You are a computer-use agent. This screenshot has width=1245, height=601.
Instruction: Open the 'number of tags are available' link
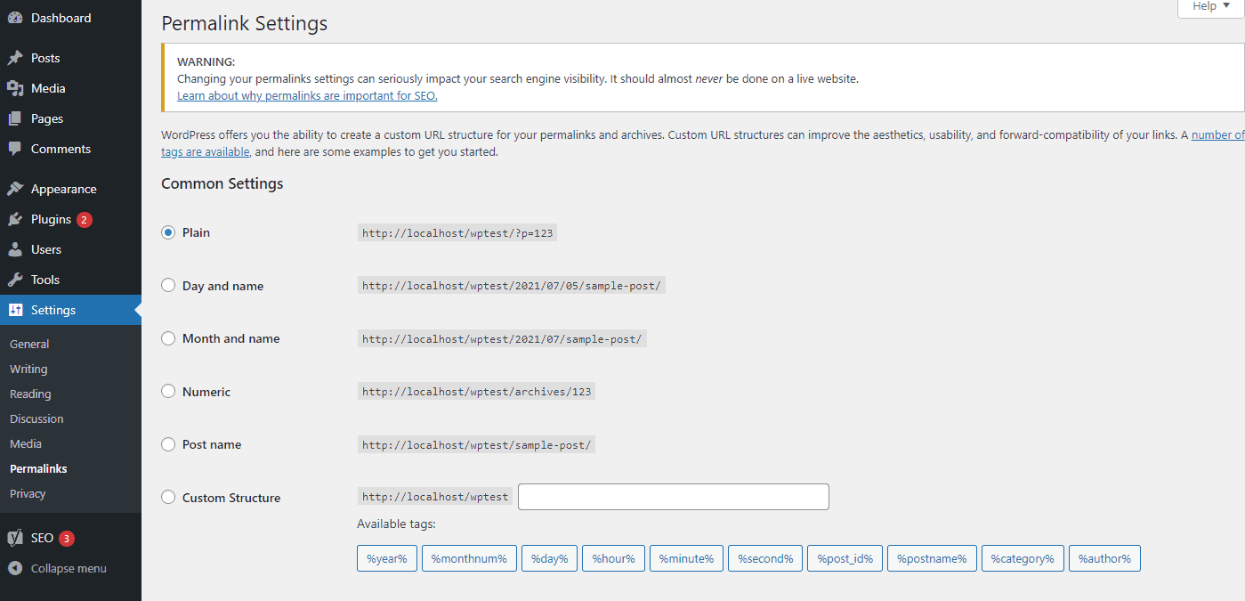click(1218, 134)
